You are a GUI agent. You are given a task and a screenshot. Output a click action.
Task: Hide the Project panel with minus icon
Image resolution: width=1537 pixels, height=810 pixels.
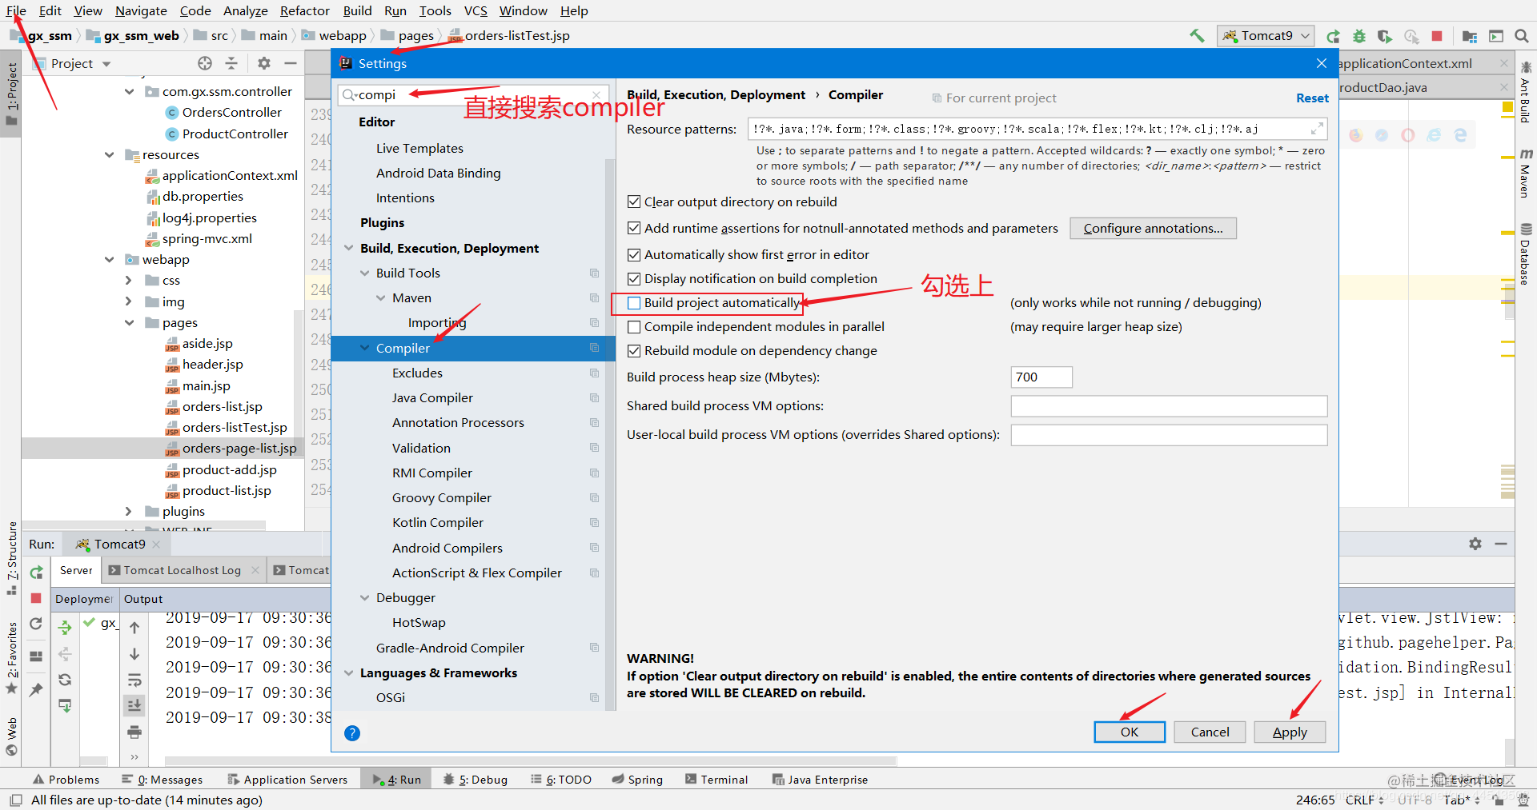click(291, 63)
